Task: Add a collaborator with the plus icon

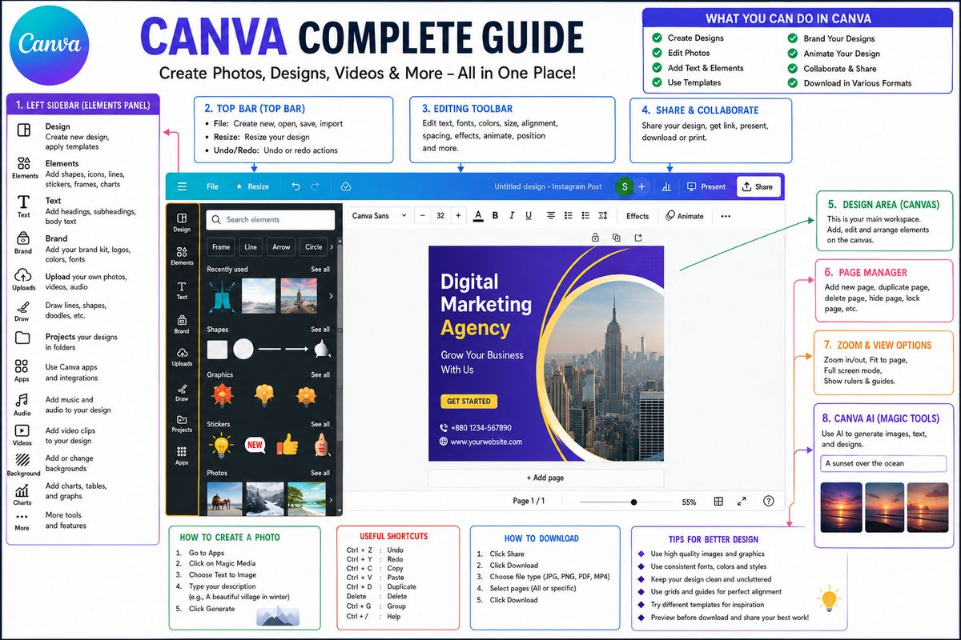Action: (641, 186)
